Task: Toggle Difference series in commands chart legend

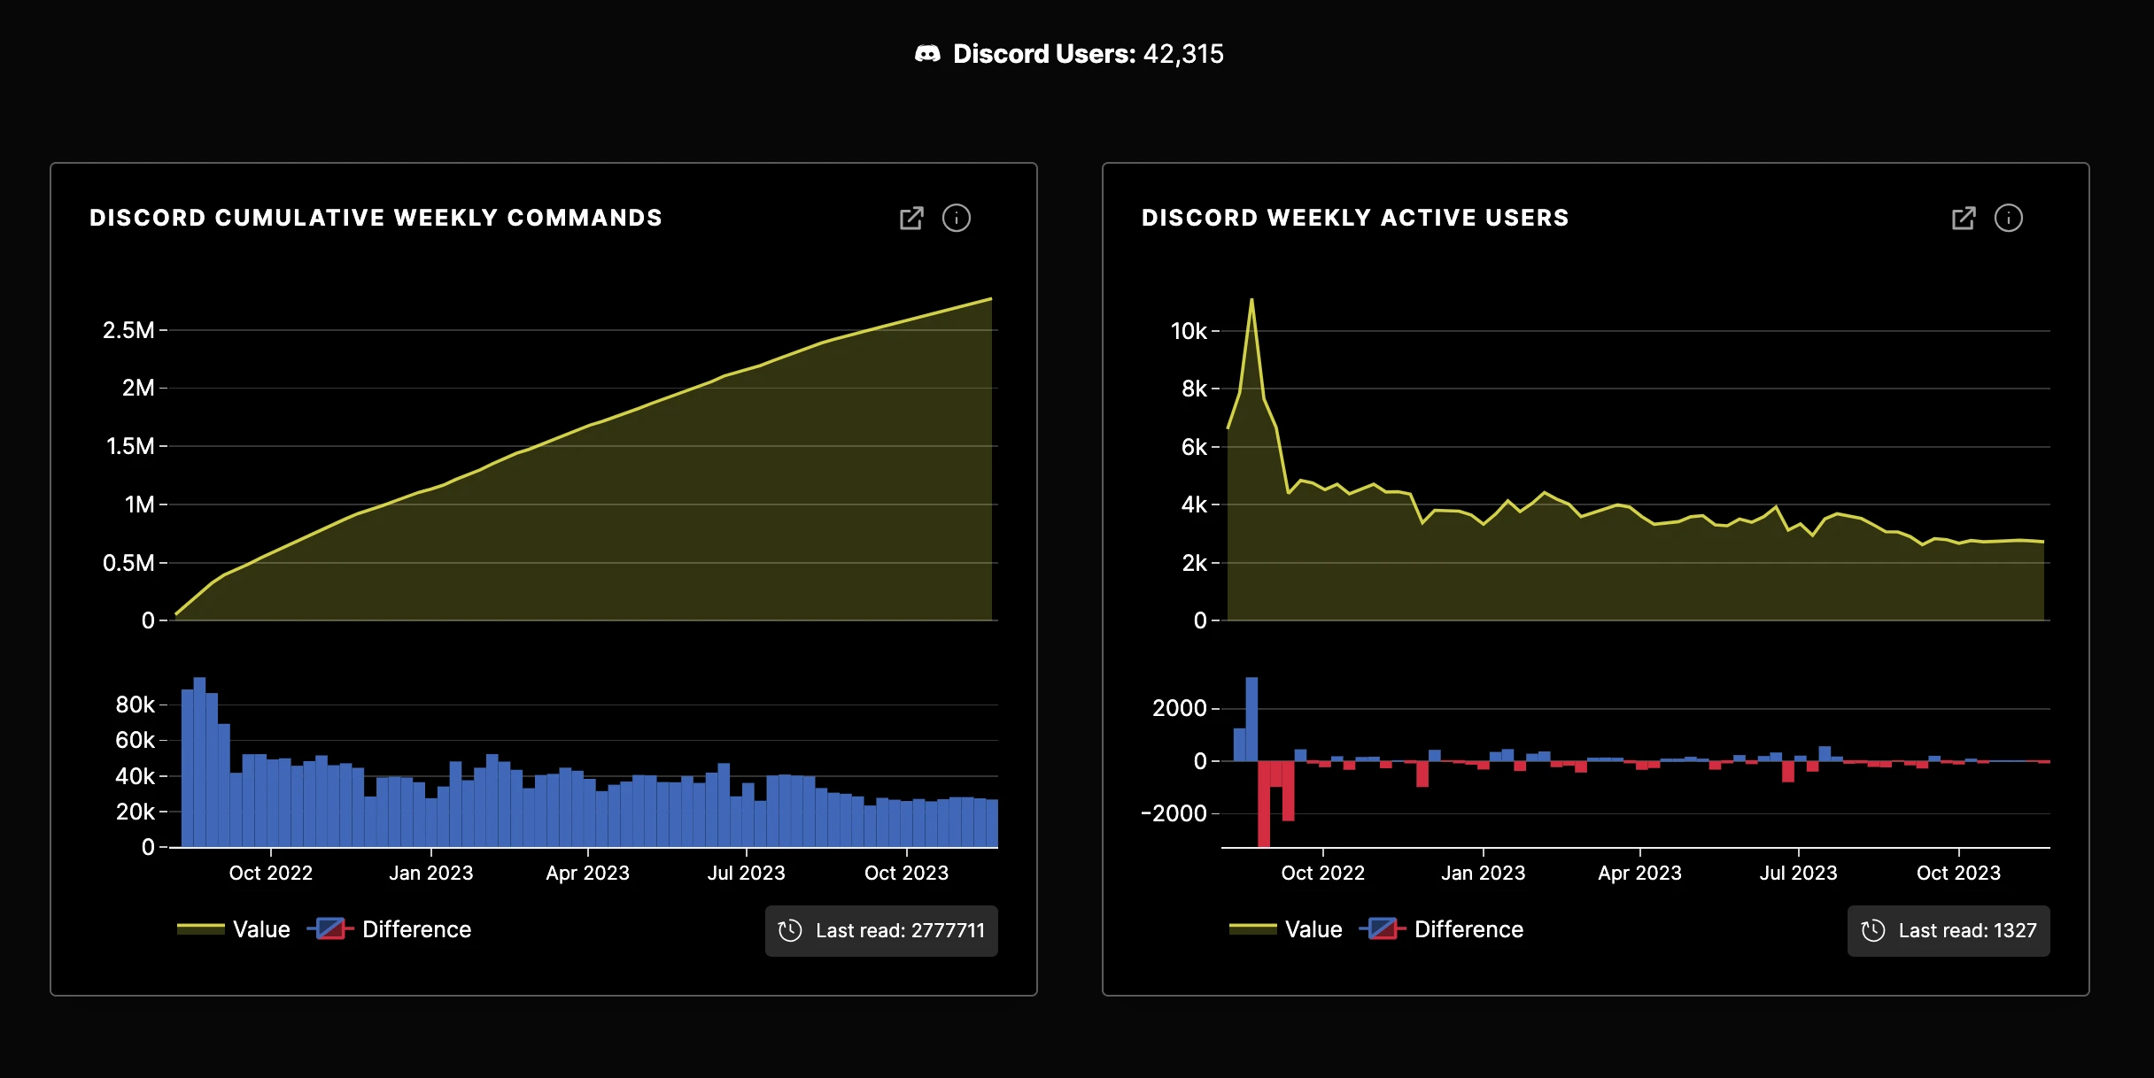Action: point(416,929)
